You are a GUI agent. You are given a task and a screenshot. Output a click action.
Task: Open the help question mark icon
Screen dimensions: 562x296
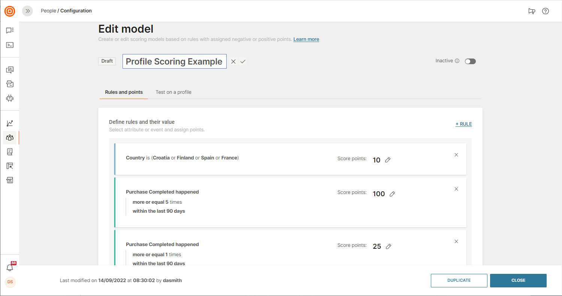(546, 11)
